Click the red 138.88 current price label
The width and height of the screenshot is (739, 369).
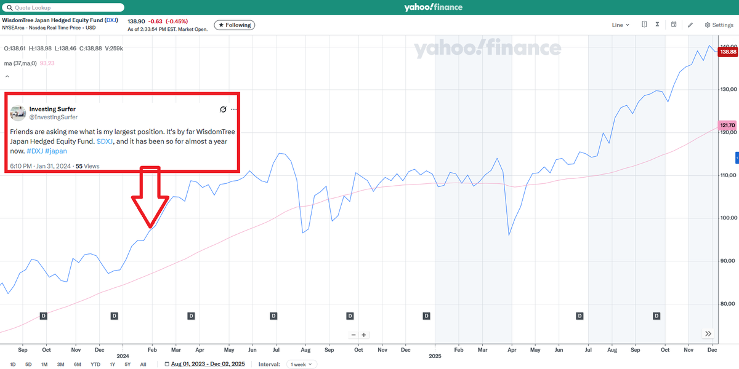click(x=729, y=52)
